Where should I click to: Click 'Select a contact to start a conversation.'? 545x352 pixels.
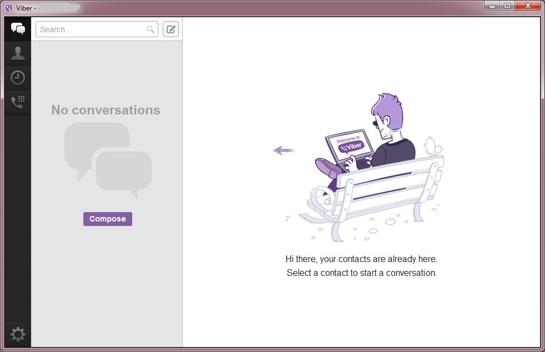point(362,273)
